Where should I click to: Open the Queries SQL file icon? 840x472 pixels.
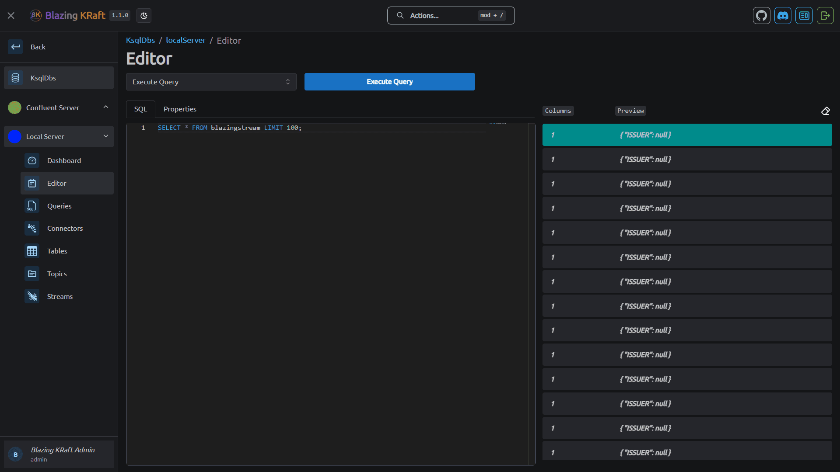click(32, 206)
